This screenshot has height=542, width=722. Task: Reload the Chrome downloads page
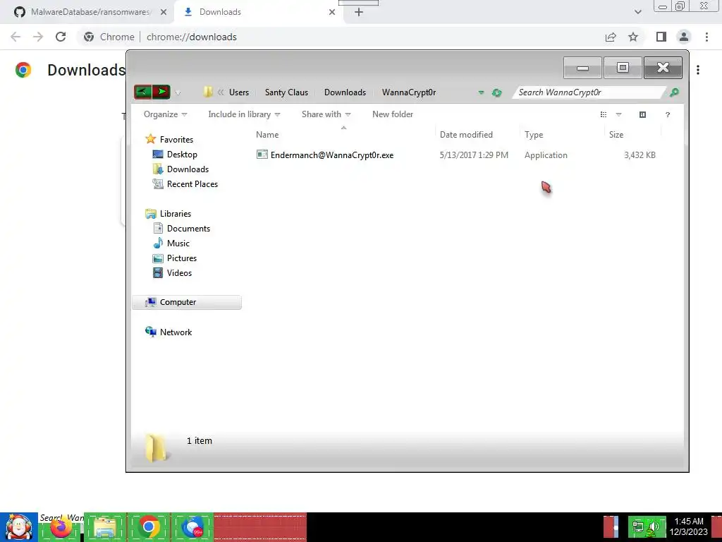(61, 37)
